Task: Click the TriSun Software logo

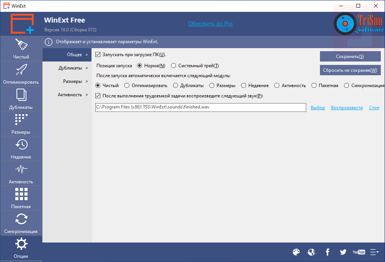Action: (359, 24)
